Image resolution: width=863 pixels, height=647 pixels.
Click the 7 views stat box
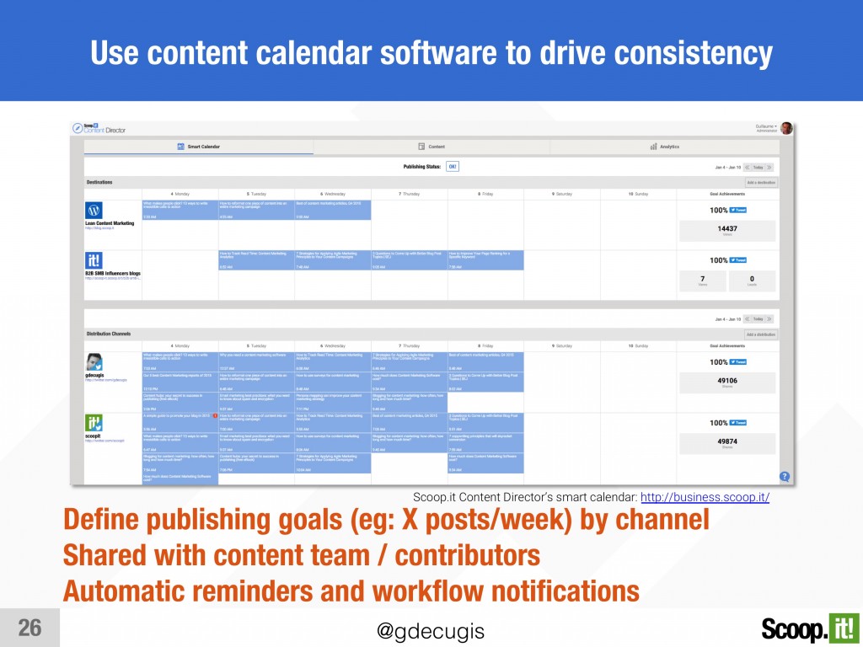click(x=703, y=281)
